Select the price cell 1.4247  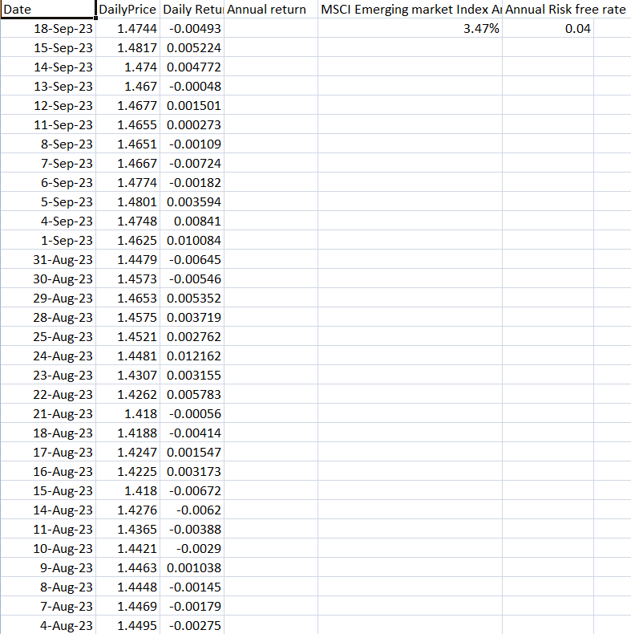pos(127,452)
